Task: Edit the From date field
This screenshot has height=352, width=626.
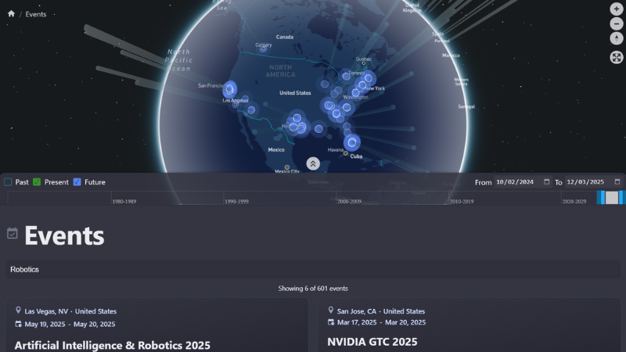Action: 523,182
